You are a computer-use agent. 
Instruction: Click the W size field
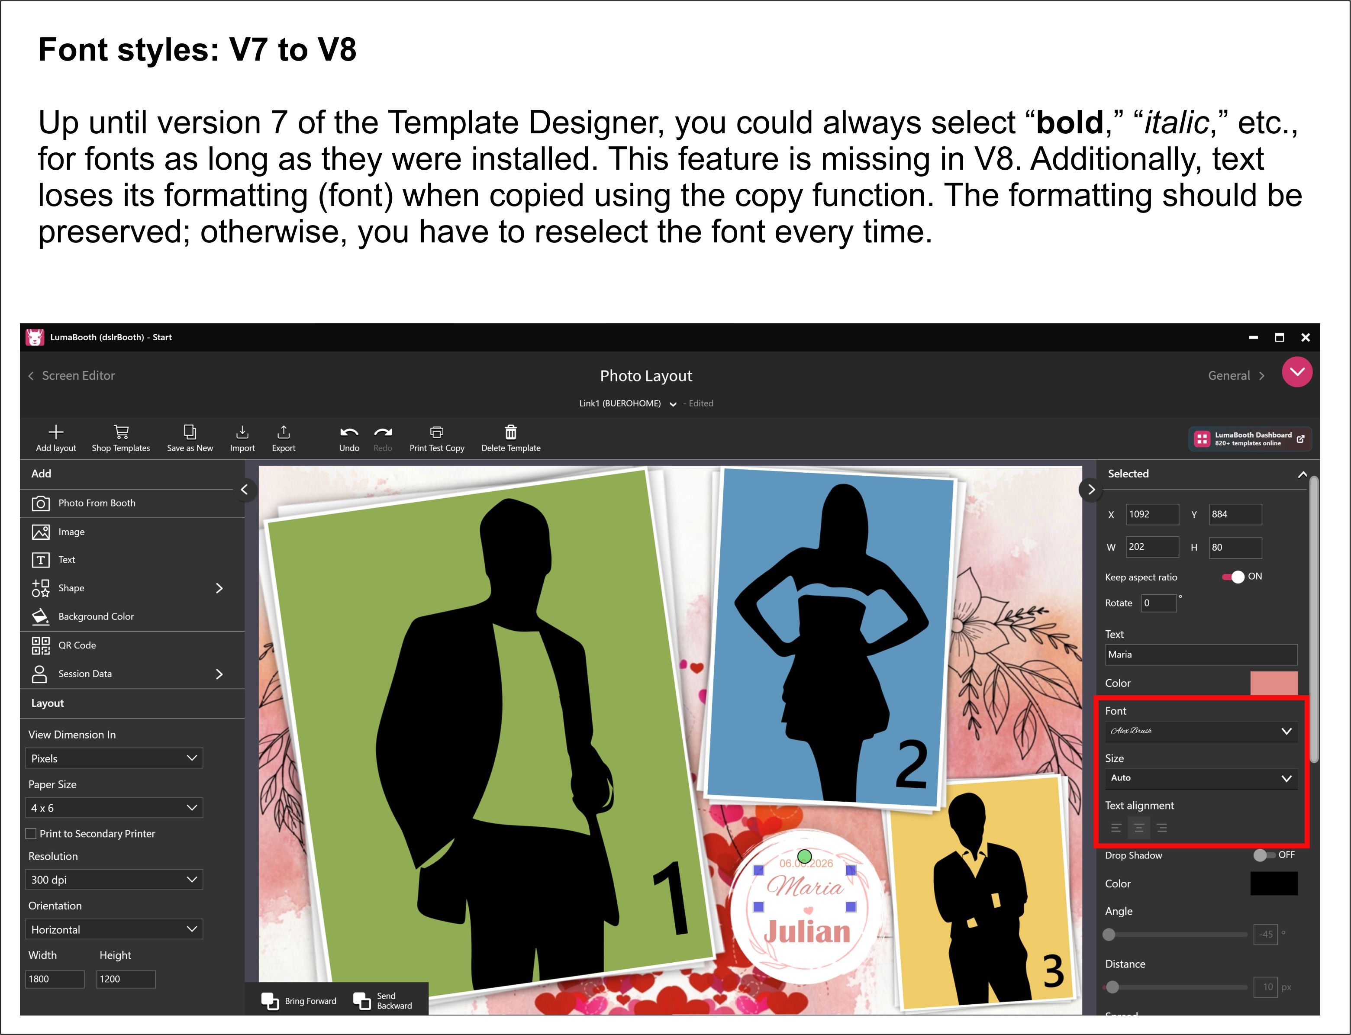1152,547
